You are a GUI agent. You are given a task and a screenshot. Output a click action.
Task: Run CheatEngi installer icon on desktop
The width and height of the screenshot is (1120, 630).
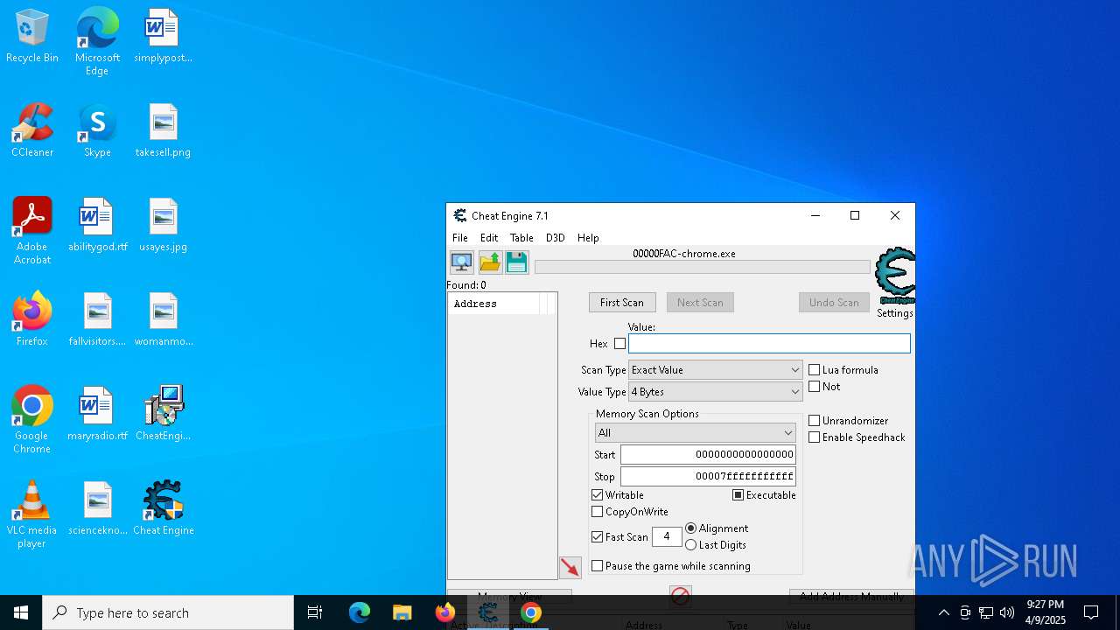pos(163,414)
